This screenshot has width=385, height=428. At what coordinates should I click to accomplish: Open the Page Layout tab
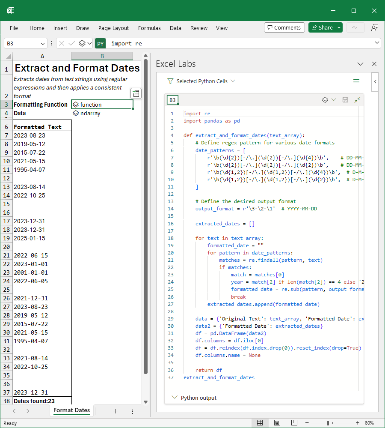tap(113, 28)
